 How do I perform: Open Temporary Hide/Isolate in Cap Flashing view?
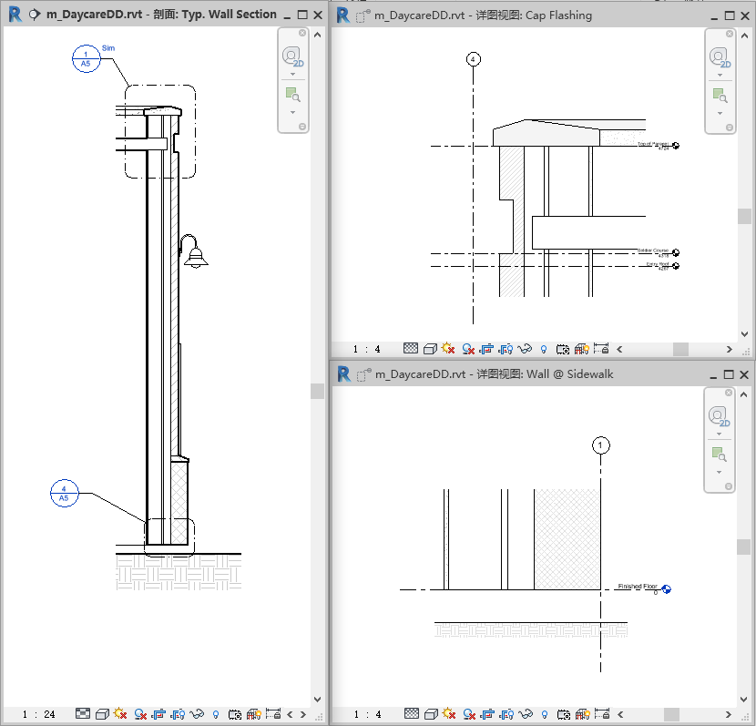(525, 349)
